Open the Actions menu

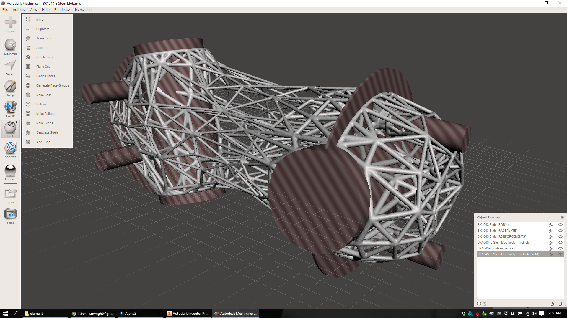19,10
